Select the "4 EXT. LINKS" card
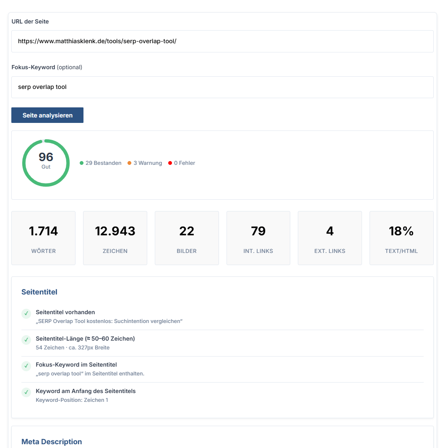This screenshot has width=448, height=448. 330,238
